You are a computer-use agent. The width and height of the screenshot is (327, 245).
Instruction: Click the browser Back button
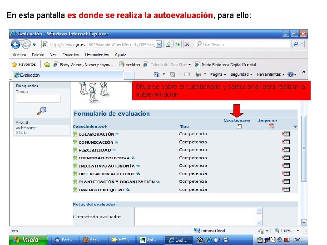(x=15, y=44)
